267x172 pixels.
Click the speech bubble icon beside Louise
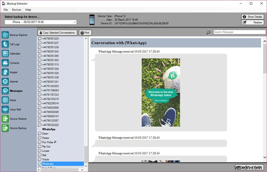pos(39,151)
